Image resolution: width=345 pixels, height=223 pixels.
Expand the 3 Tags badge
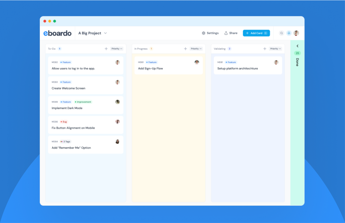point(65,142)
